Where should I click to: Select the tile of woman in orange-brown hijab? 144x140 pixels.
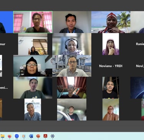(x=111, y=109)
